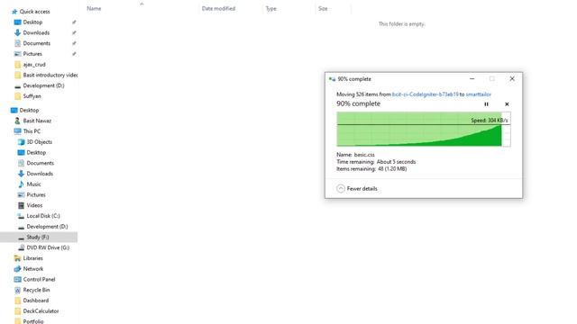Click the file-move icon in dialog title bar
This screenshot has height=324, width=577.
coord(332,79)
